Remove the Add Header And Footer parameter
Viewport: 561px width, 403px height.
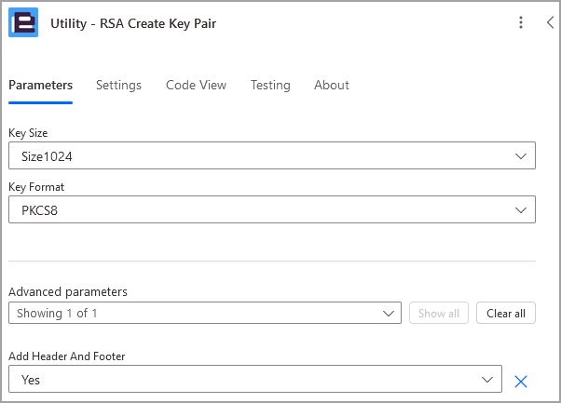[521, 381]
